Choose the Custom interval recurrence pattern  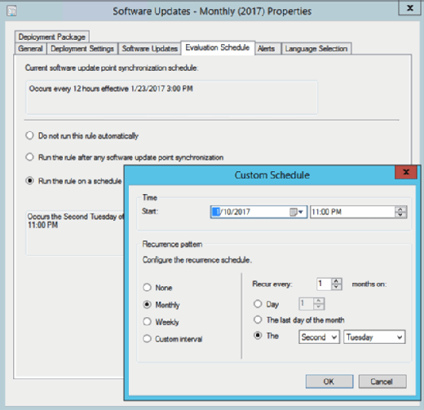coord(173,339)
